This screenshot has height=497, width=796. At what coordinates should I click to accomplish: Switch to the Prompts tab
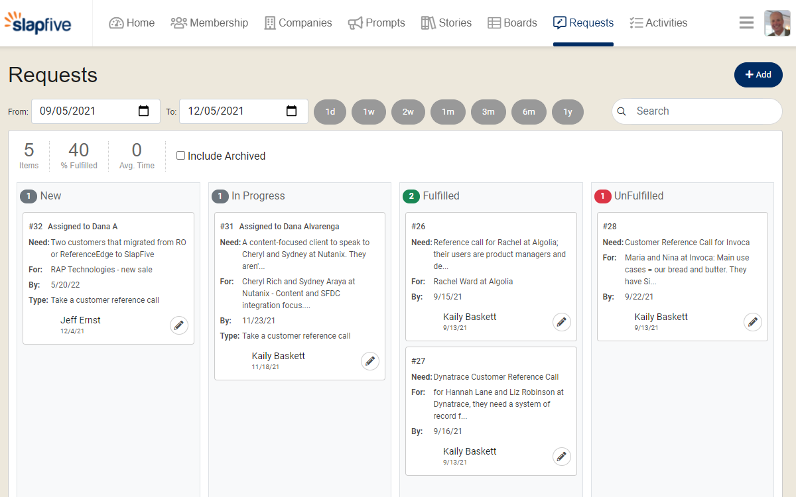376,23
